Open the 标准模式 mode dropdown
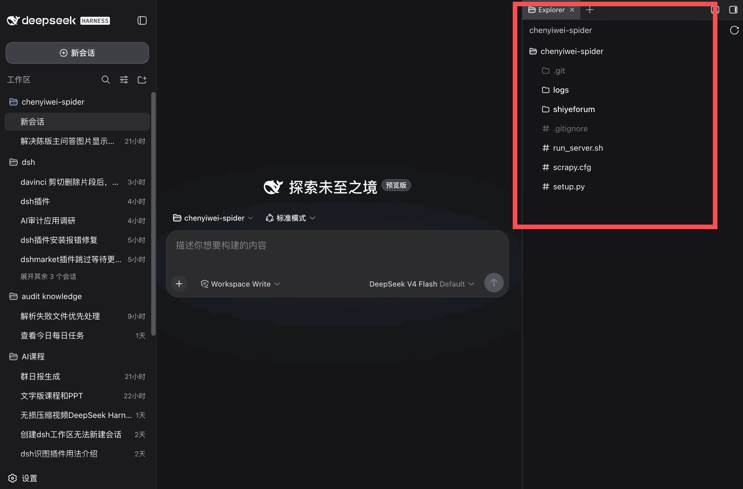Image resolution: width=743 pixels, height=489 pixels. pos(290,218)
